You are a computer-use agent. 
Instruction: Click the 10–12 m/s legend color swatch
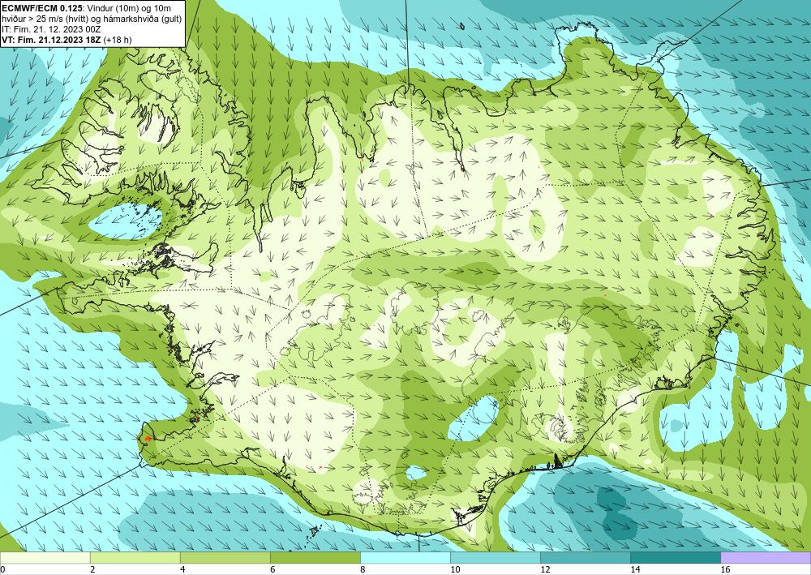point(495,557)
